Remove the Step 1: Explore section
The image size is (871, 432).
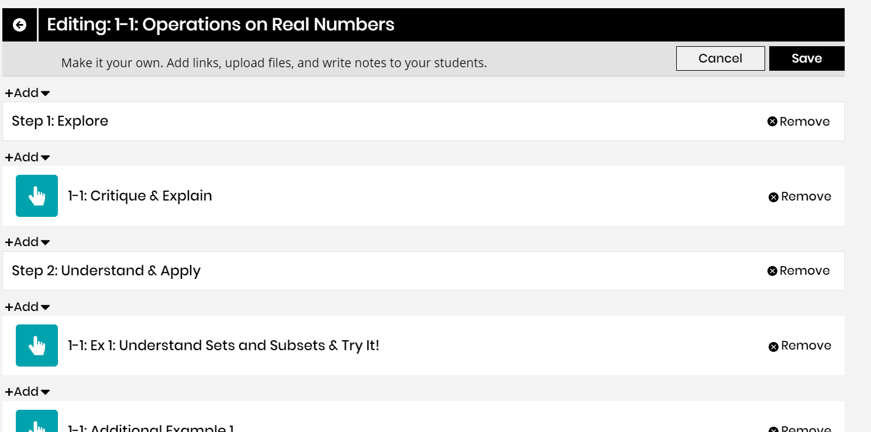798,122
